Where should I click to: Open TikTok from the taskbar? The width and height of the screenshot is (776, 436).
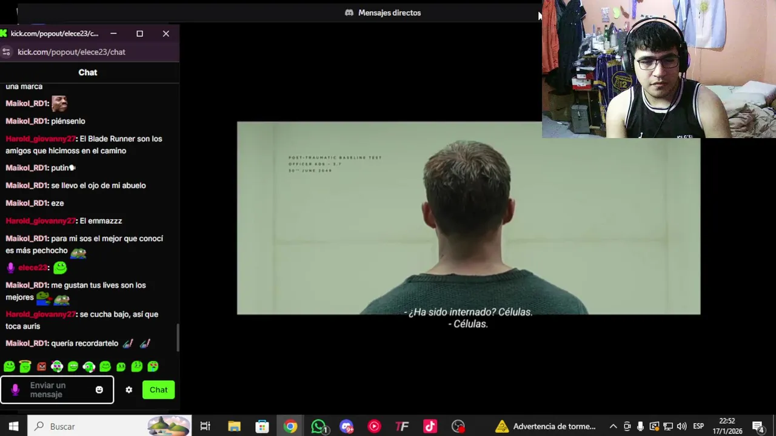coord(430,426)
